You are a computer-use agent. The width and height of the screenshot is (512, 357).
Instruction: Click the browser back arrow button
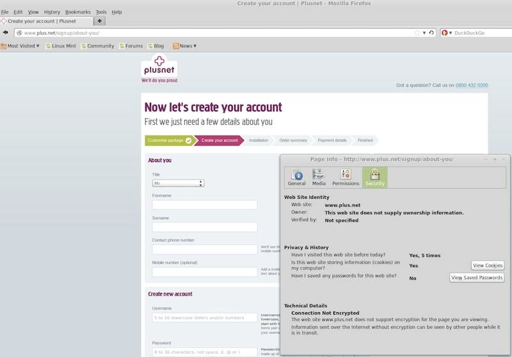(6, 32)
